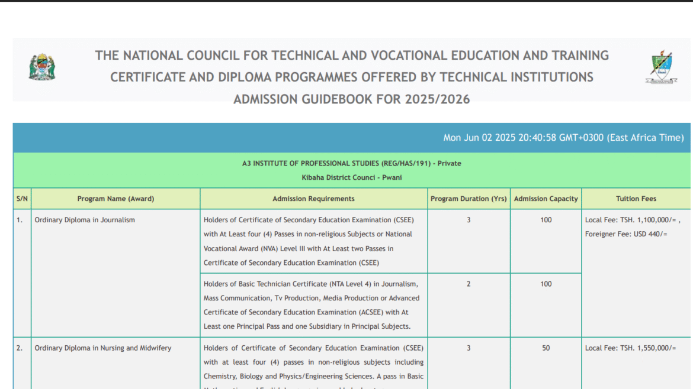Click the Tanzania coat of arms emblem
693x389 pixels.
tap(41, 67)
